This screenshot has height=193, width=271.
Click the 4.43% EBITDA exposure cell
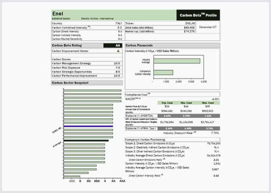pyautogui.click(x=167, y=116)
